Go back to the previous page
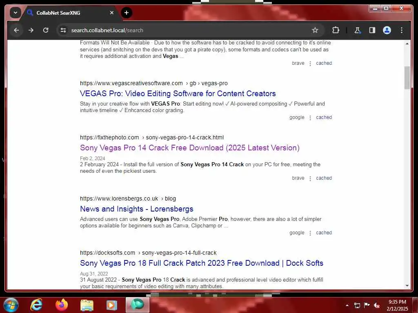This screenshot has width=418, height=313. tap(16, 30)
